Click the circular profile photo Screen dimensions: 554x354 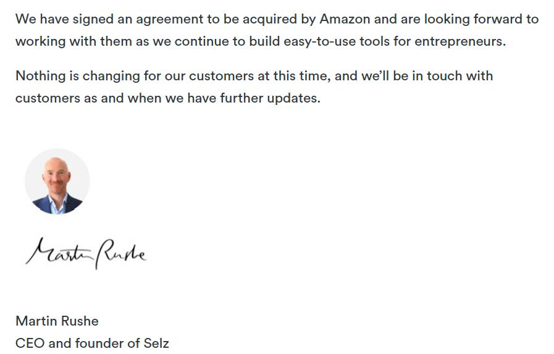[x=57, y=181]
